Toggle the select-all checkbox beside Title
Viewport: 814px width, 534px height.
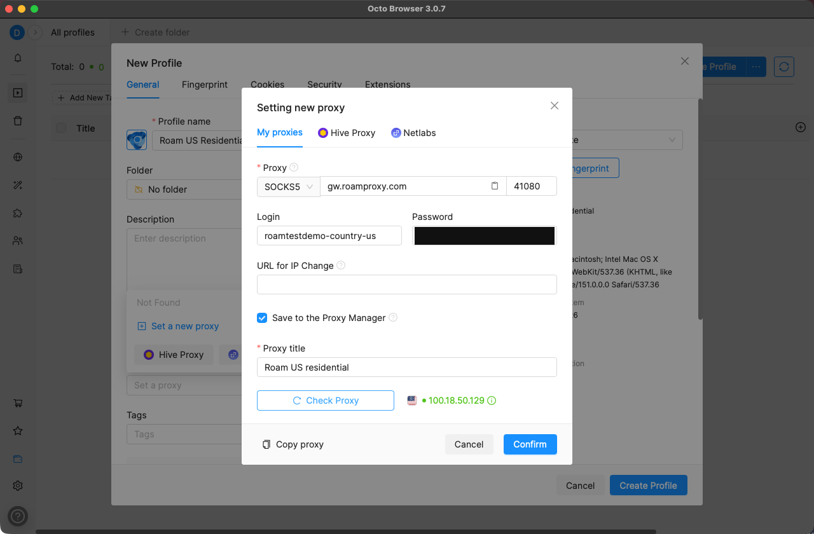(61, 128)
